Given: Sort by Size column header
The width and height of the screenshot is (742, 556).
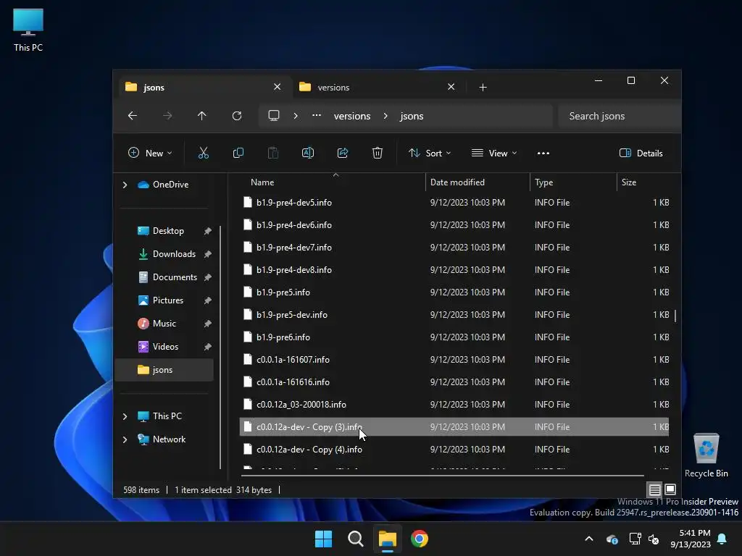Looking at the screenshot, I should 646,182.
